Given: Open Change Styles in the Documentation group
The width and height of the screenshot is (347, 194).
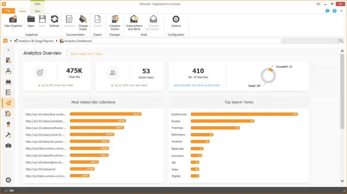Looking at the screenshot, I should coord(83,20).
